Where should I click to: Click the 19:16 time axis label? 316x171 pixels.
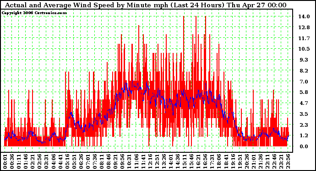click(x=233, y=161)
